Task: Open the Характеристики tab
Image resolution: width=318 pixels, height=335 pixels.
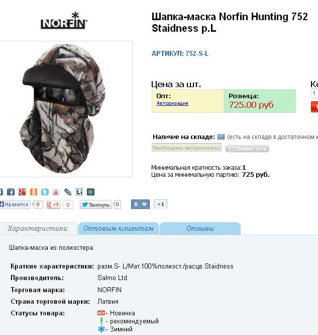Action: [38, 228]
